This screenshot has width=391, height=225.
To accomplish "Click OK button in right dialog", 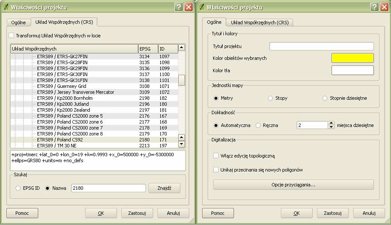I will (x=297, y=213).
